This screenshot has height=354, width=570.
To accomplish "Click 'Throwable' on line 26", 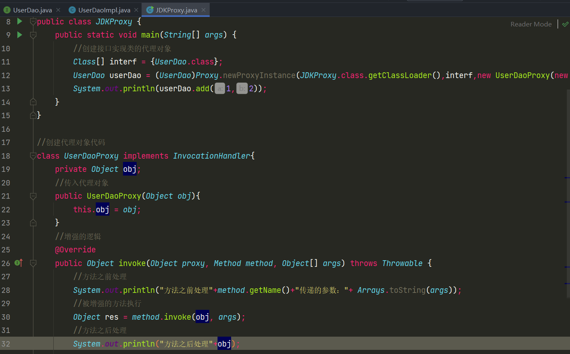I will point(402,263).
